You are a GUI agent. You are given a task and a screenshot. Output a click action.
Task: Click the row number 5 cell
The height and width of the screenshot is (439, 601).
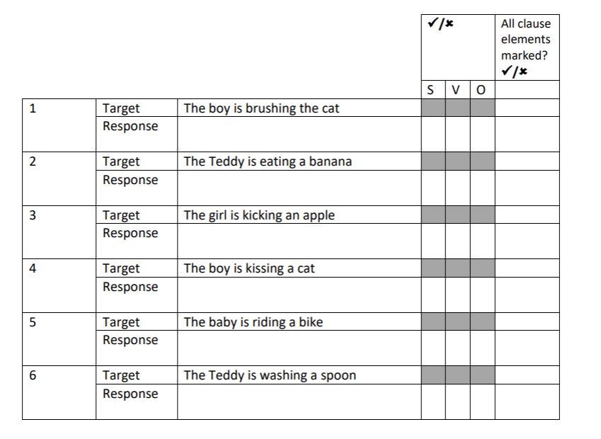[59, 338]
